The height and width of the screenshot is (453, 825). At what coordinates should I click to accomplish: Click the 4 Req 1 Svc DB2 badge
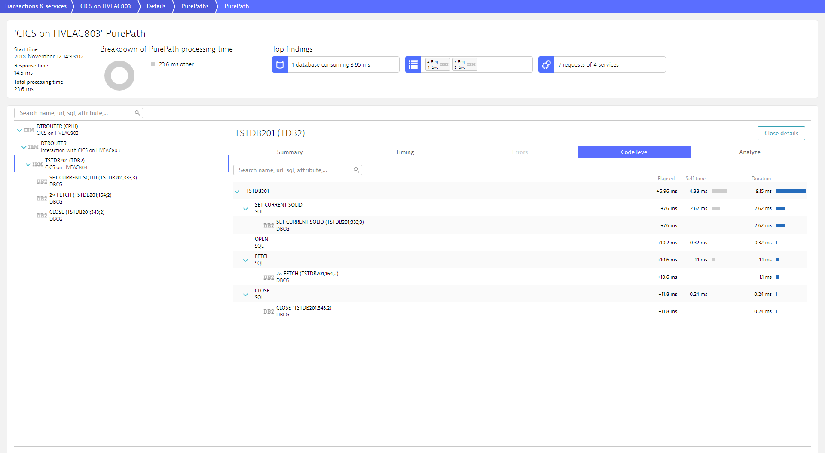pos(438,64)
